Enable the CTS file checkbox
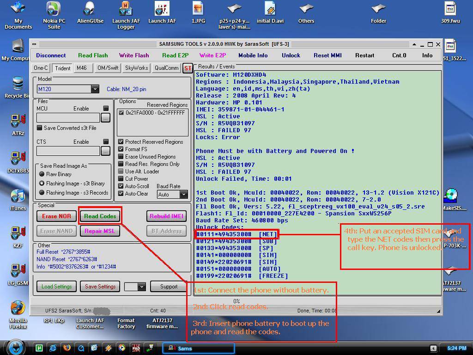This screenshot has width=473, height=355. point(106,141)
